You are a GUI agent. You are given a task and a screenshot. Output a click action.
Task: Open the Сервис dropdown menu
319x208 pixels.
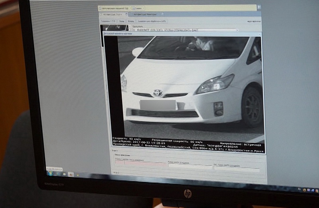point(139,8)
